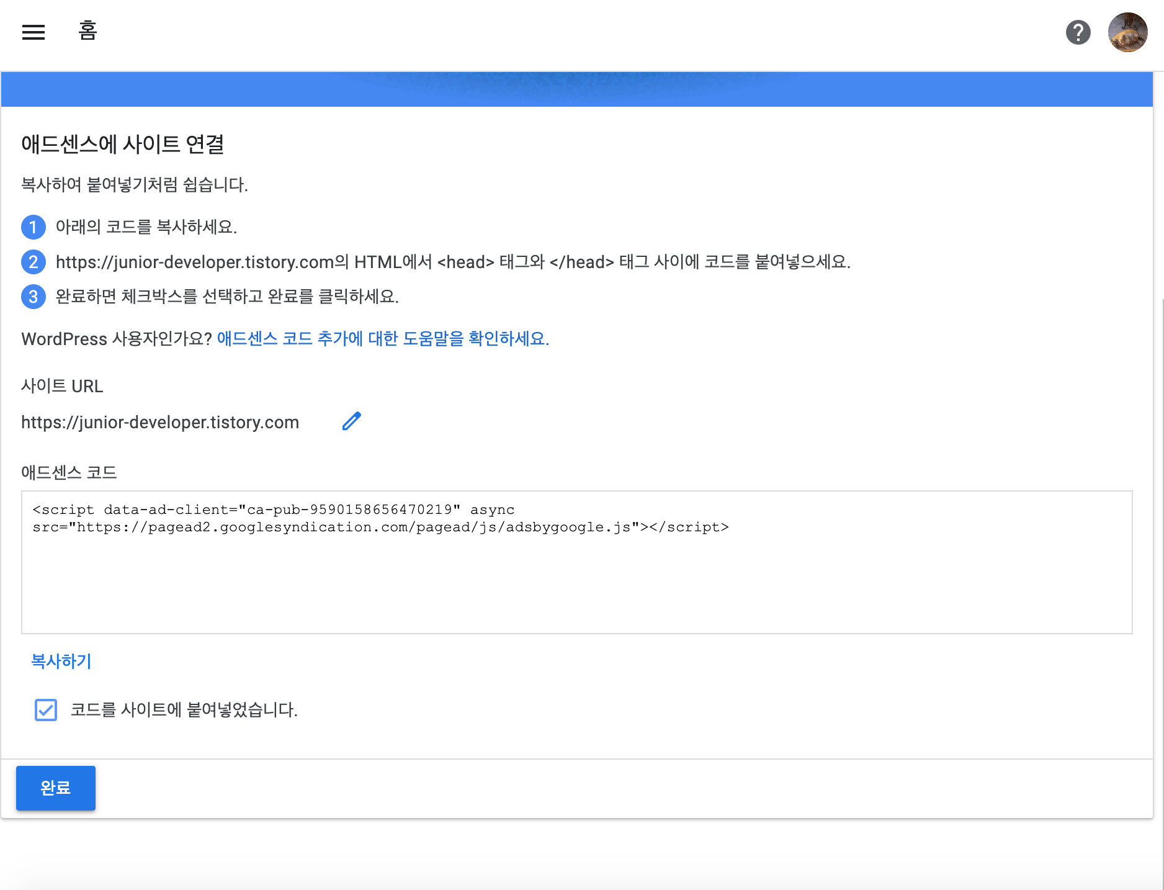This screenshot has width=1164, height=890.
Task: Click the 홈 page title
Action: (87, 30)
